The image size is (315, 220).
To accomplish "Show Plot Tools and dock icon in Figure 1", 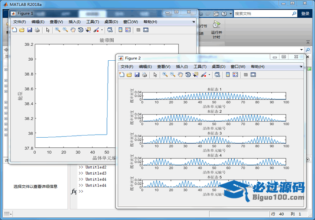I will coord(146,30).
